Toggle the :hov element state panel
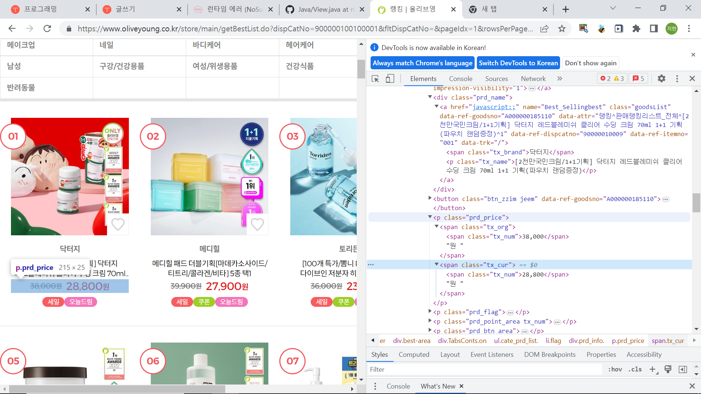 pos(615,369)
